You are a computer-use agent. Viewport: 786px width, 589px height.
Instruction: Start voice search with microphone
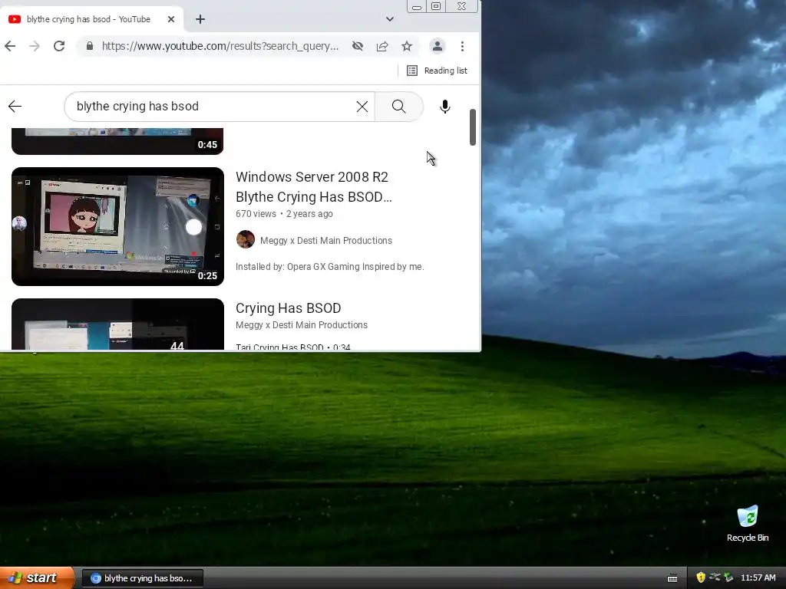click(x=444, y=106)
